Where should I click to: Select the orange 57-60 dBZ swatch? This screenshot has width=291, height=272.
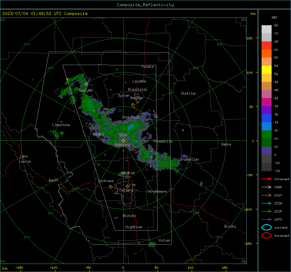(266, 54)
